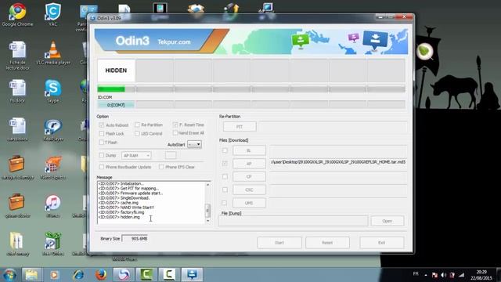
Task: Enable the T Flash checkbox
Action: click(x=102, y=143)
